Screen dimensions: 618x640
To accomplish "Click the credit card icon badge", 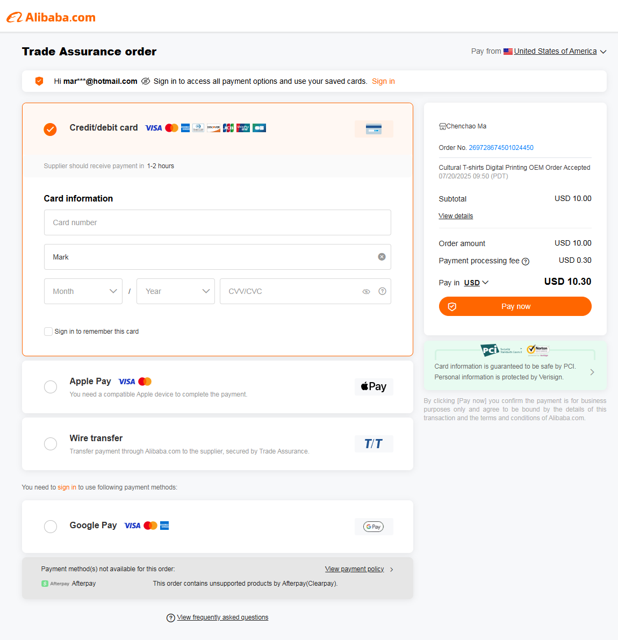I will click(373, 129).
